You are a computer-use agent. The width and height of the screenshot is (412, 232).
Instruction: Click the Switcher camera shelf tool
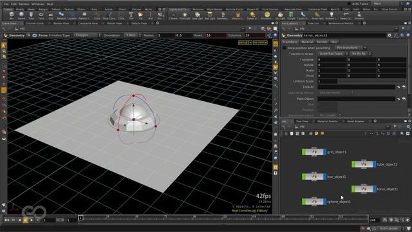click(x=359, y=15)
